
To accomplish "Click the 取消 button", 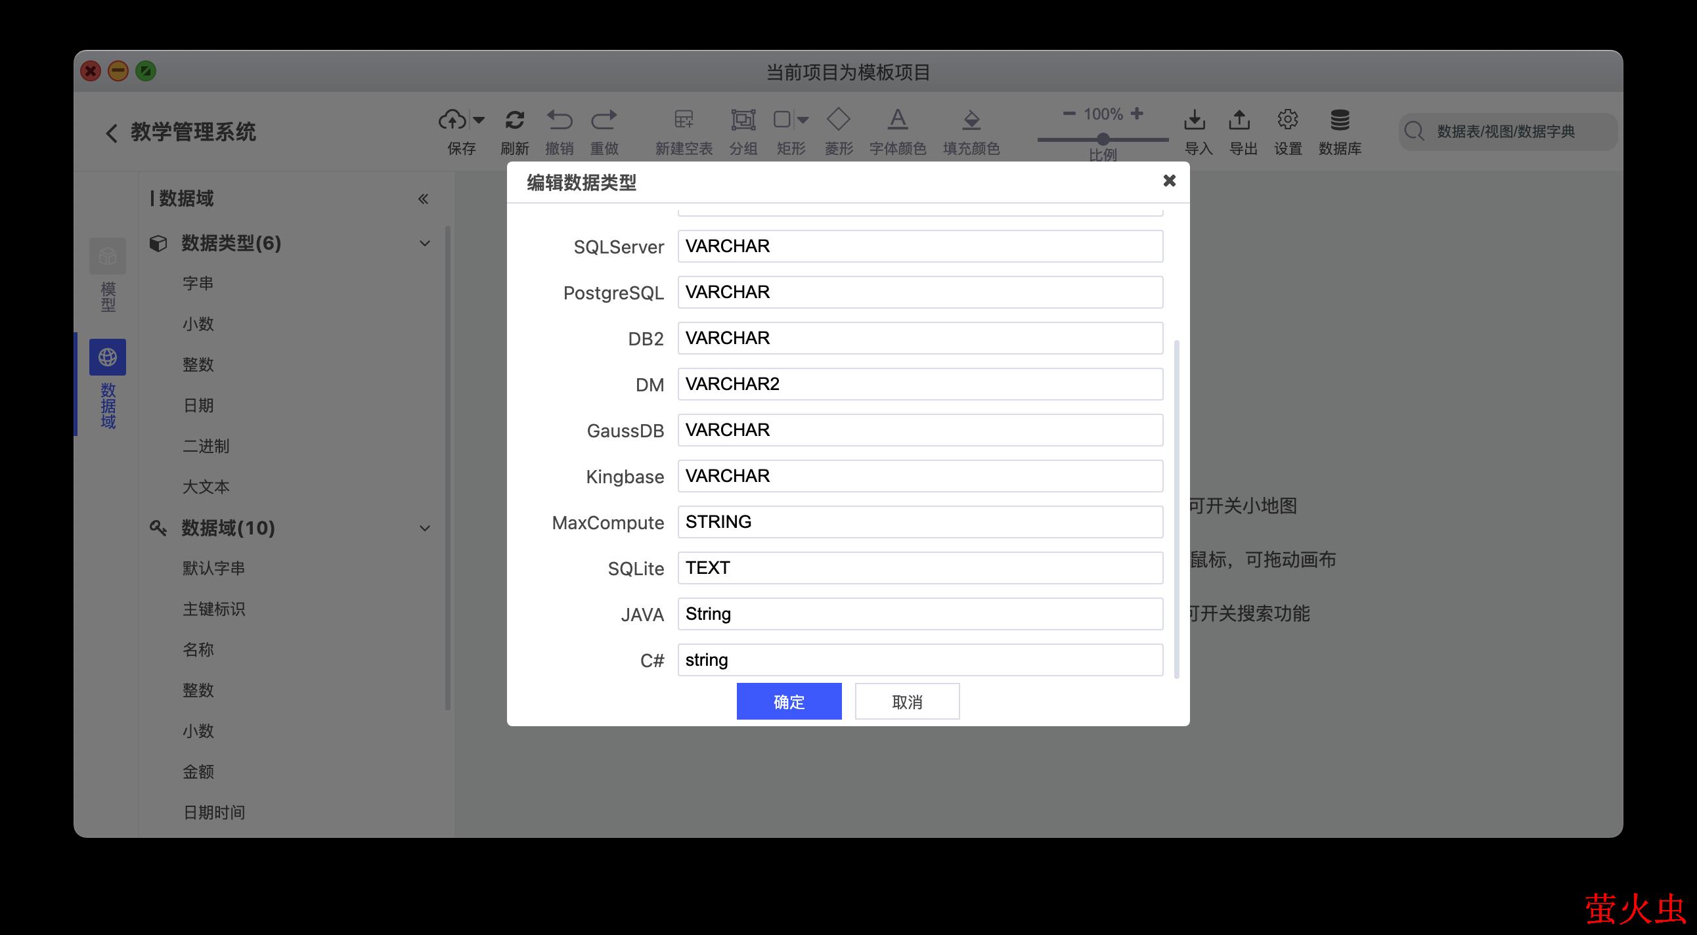I will click(x=906, y=701).
